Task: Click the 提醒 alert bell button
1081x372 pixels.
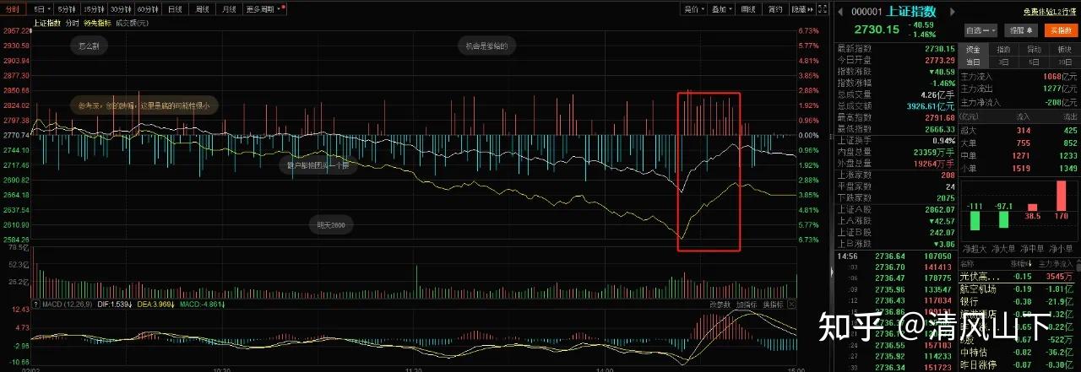Action: click(x=1020, y=30)
